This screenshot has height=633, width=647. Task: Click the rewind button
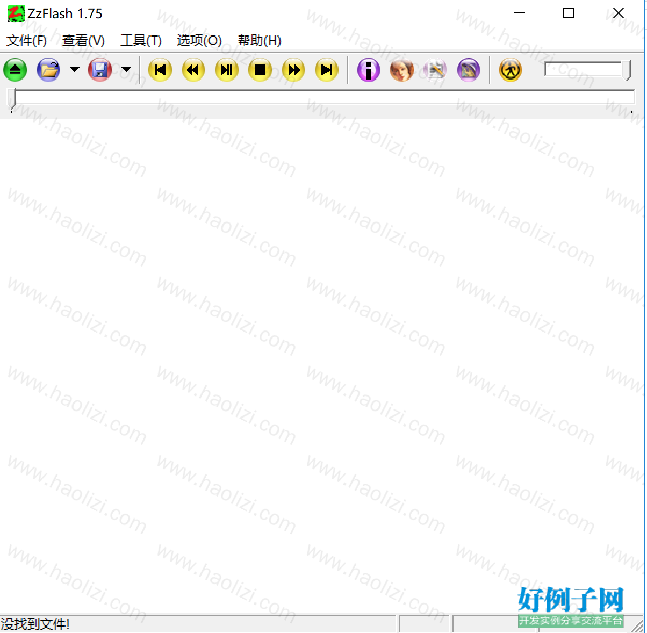[x=193, y=70]
